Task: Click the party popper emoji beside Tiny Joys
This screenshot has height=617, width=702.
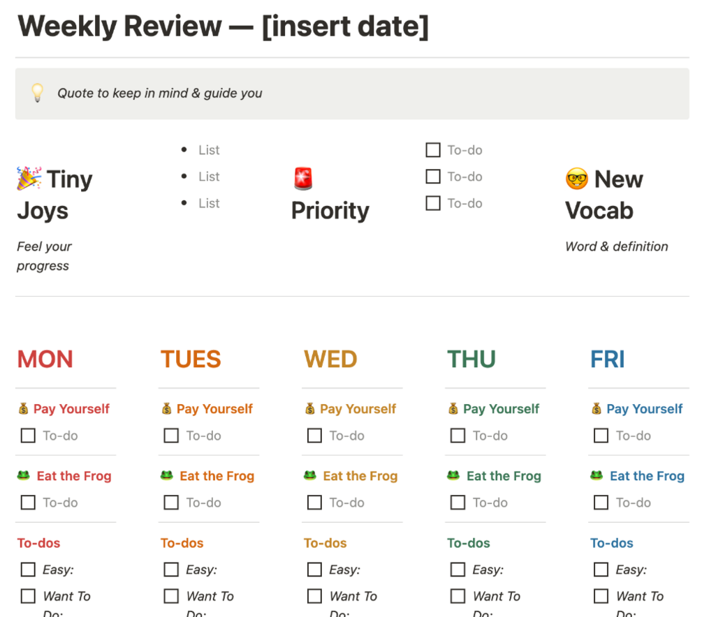Action: pyautogui.click(x=29, y=179)
